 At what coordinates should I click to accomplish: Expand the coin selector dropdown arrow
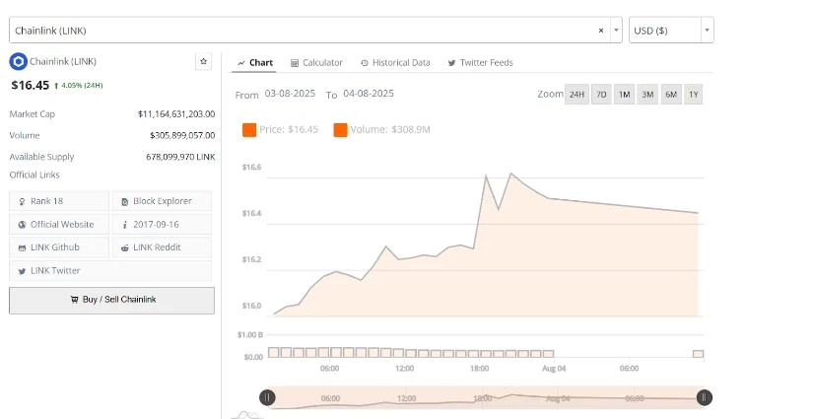tap(617, 31)
